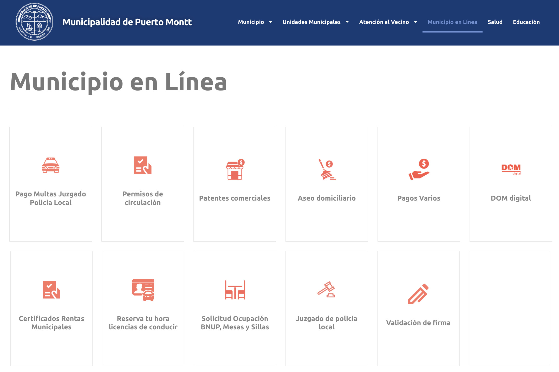The image size is (559, 372).
Task: Click the police car icon for Pago Multas
Action: point(51,165)
